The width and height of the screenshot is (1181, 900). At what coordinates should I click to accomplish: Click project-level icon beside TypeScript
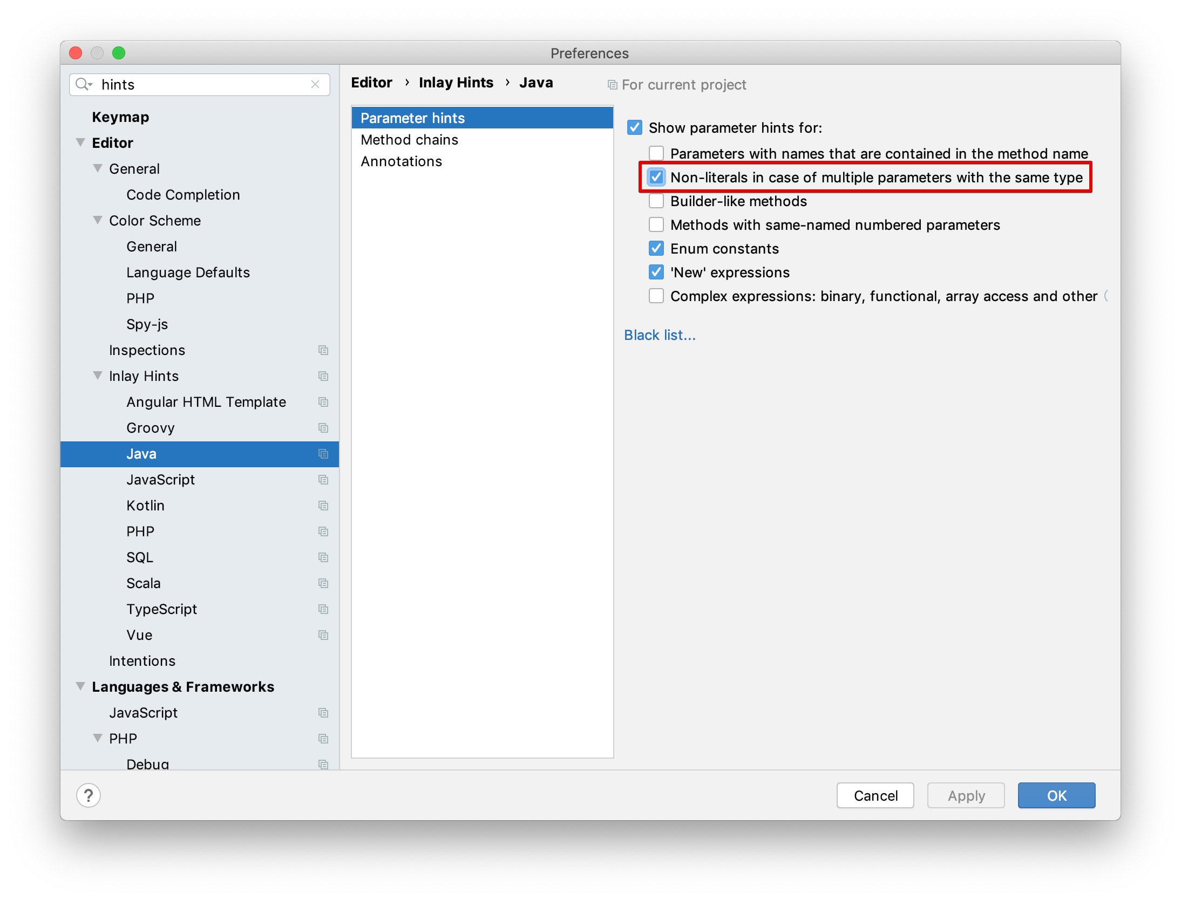pos(323,609)
